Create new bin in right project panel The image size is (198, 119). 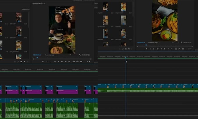pyautogui.click(x=126, y=49)
